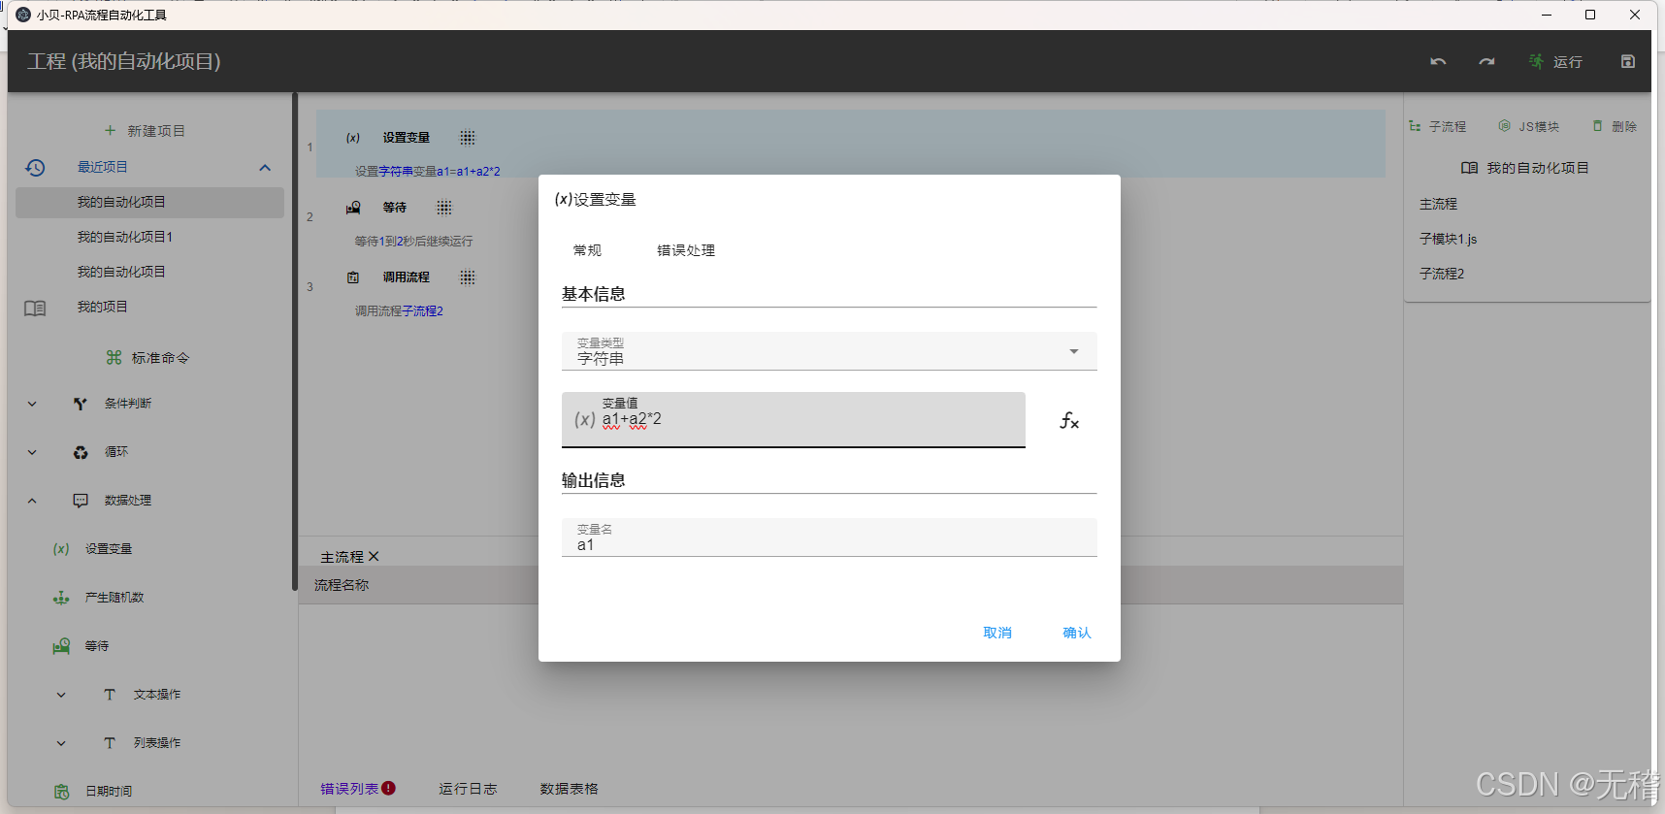1665x814 pixels.
Task: Click the 流程名称 column header
Action: (x=342, y=585)
